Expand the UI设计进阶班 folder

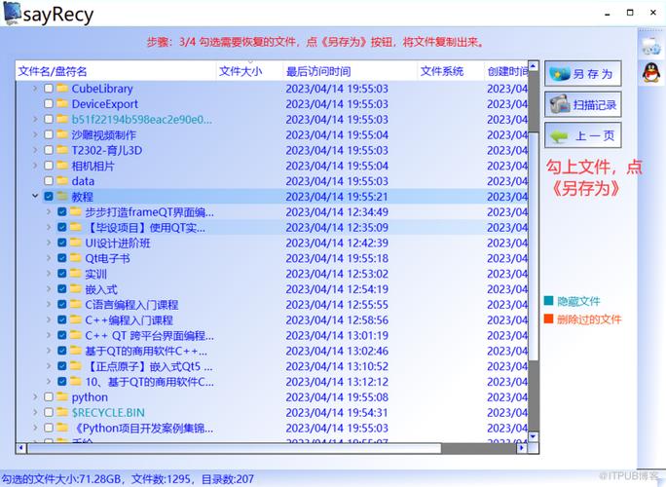click(49, 243)
